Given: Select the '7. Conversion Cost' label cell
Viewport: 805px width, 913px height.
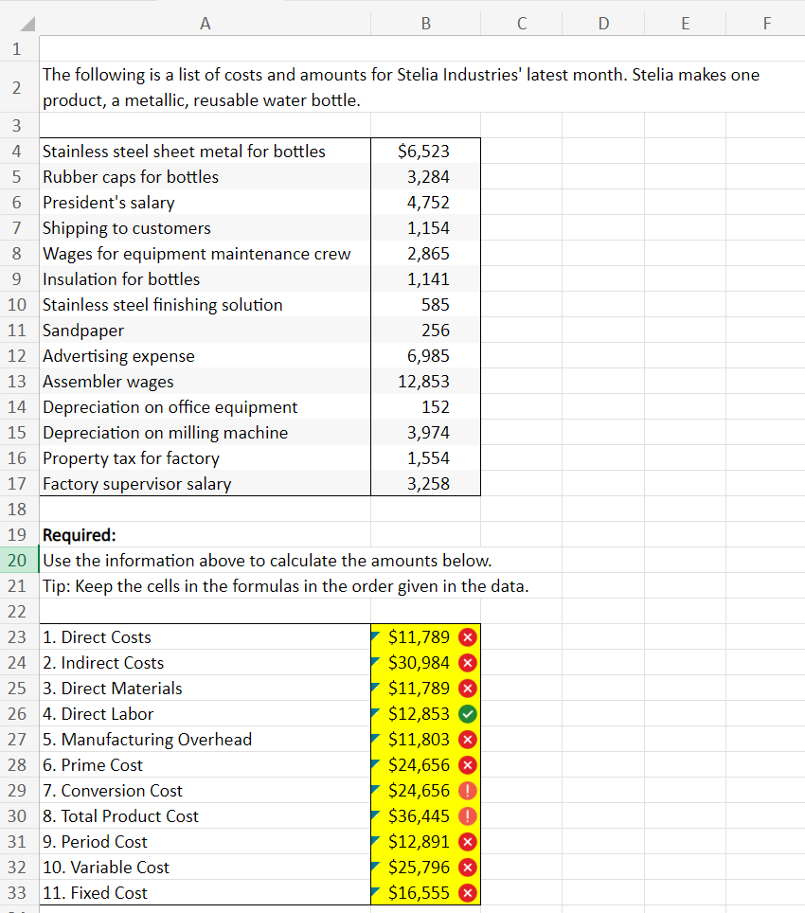Looking at the screenshot, I should [205, 791].
